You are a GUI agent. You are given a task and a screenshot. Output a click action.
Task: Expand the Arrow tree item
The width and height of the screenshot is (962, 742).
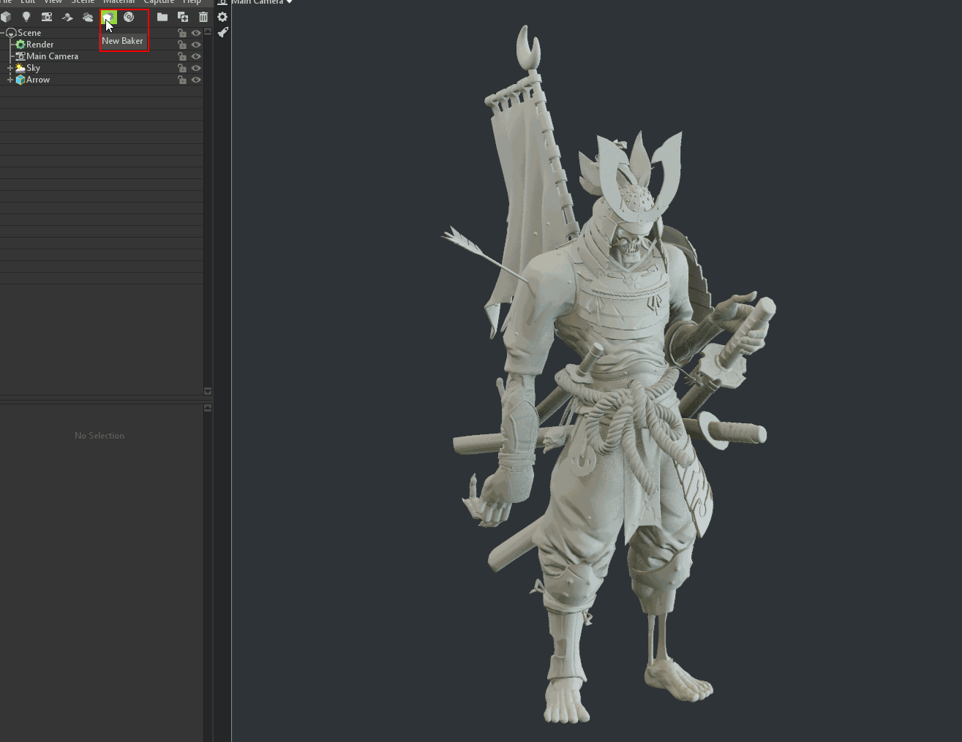tap(10, 80)
